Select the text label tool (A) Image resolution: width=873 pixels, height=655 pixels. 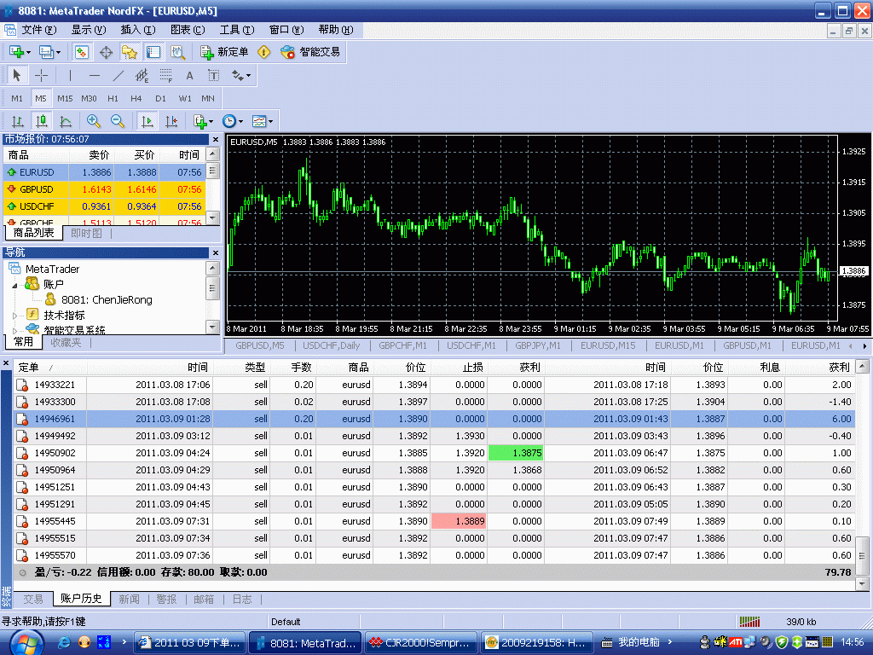(189, 76)
